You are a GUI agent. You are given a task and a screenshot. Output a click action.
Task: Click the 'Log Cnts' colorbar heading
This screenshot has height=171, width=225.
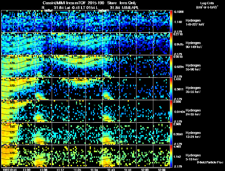(207, 3)
